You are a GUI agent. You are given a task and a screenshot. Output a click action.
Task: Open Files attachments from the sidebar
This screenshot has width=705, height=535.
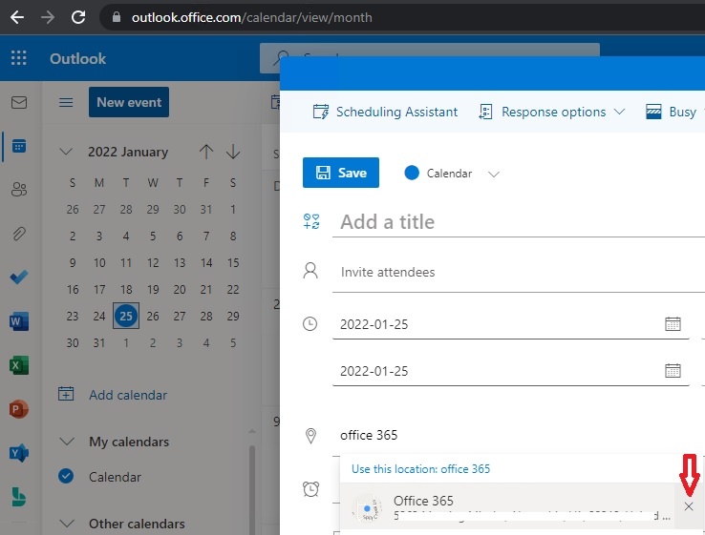pyautogui.click(x=19, y=234)
